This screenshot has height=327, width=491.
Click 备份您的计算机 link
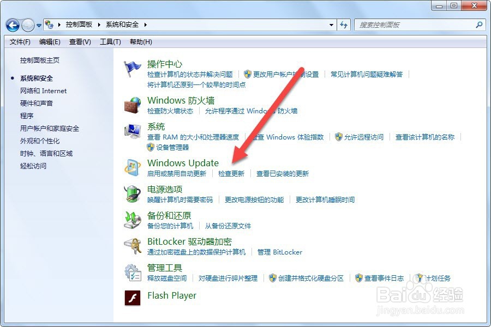(x=170, y=226)
